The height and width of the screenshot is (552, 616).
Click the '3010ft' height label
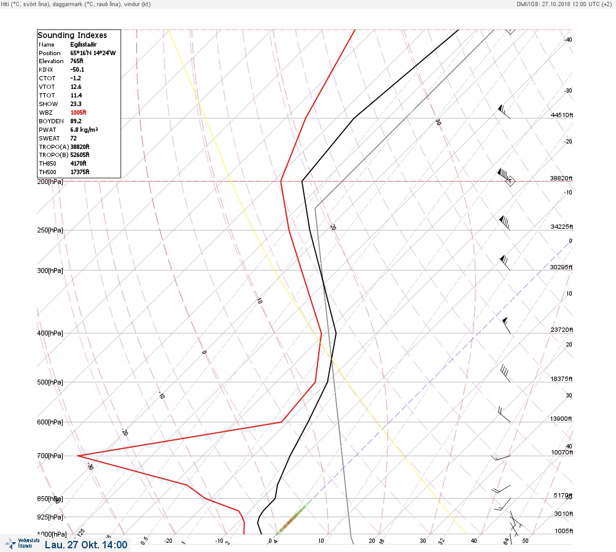(x=564, y=513)
